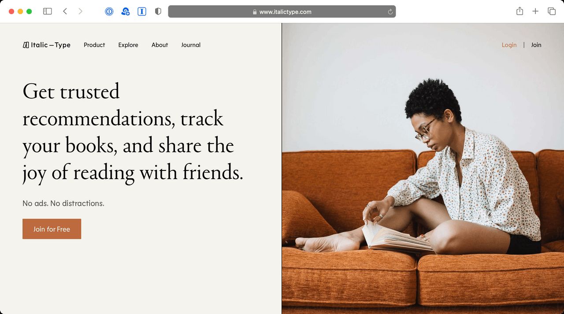Click the photo of woman reading

pos(423,169)
